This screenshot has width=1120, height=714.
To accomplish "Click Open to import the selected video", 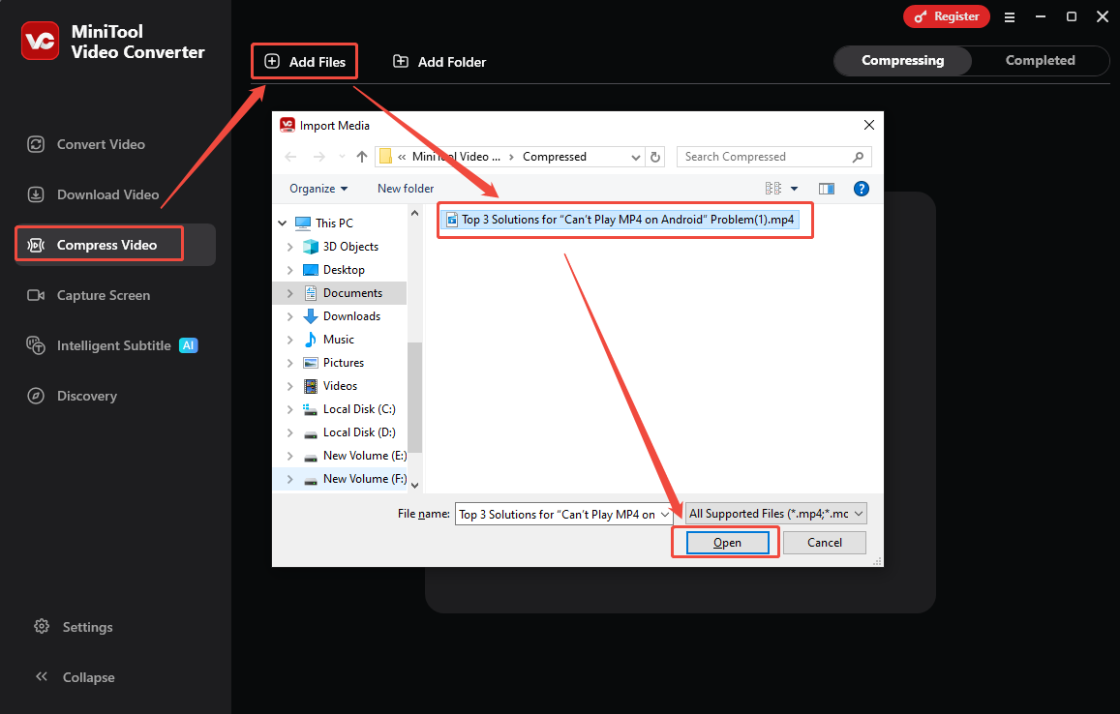I will [x=725, y=542].
